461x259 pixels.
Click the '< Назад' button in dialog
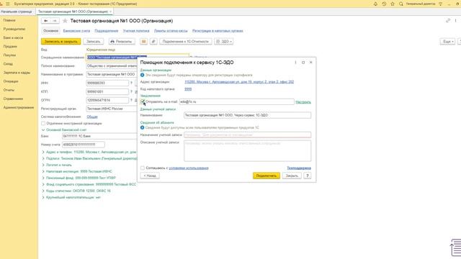tap(150, 176)
